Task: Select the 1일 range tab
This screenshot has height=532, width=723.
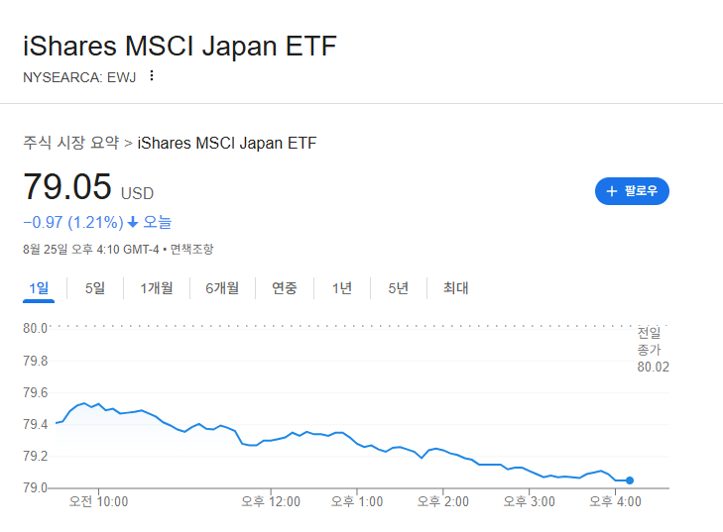Action: click(x=39, y=288)
